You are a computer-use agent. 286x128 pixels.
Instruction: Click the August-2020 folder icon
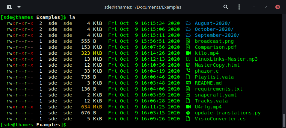point(188,23)
